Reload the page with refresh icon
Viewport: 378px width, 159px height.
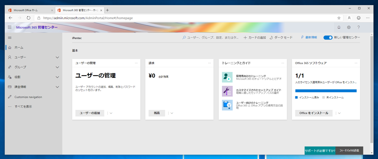[x=28, y=18]
